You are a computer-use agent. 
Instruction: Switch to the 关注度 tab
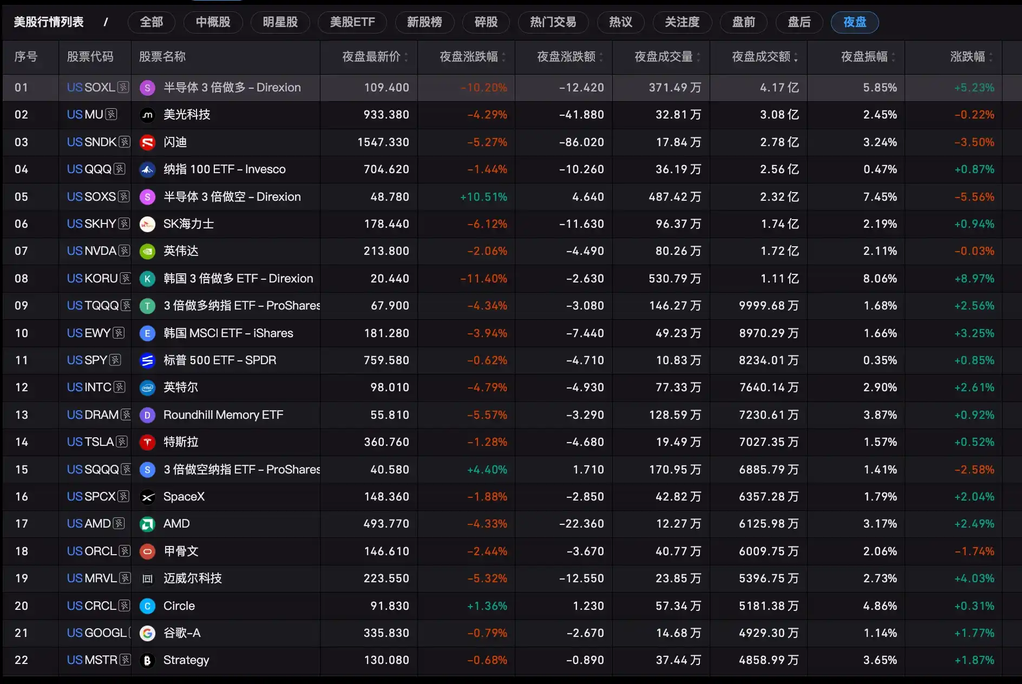point(683,22)
